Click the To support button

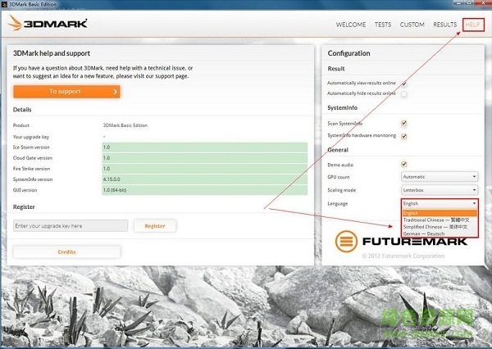[x=66, y=92]
